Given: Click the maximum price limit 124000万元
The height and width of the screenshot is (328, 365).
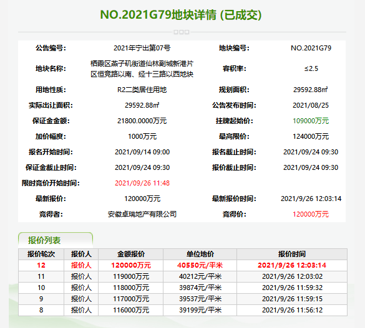Looking at the screenshot, I should [311, 136].
